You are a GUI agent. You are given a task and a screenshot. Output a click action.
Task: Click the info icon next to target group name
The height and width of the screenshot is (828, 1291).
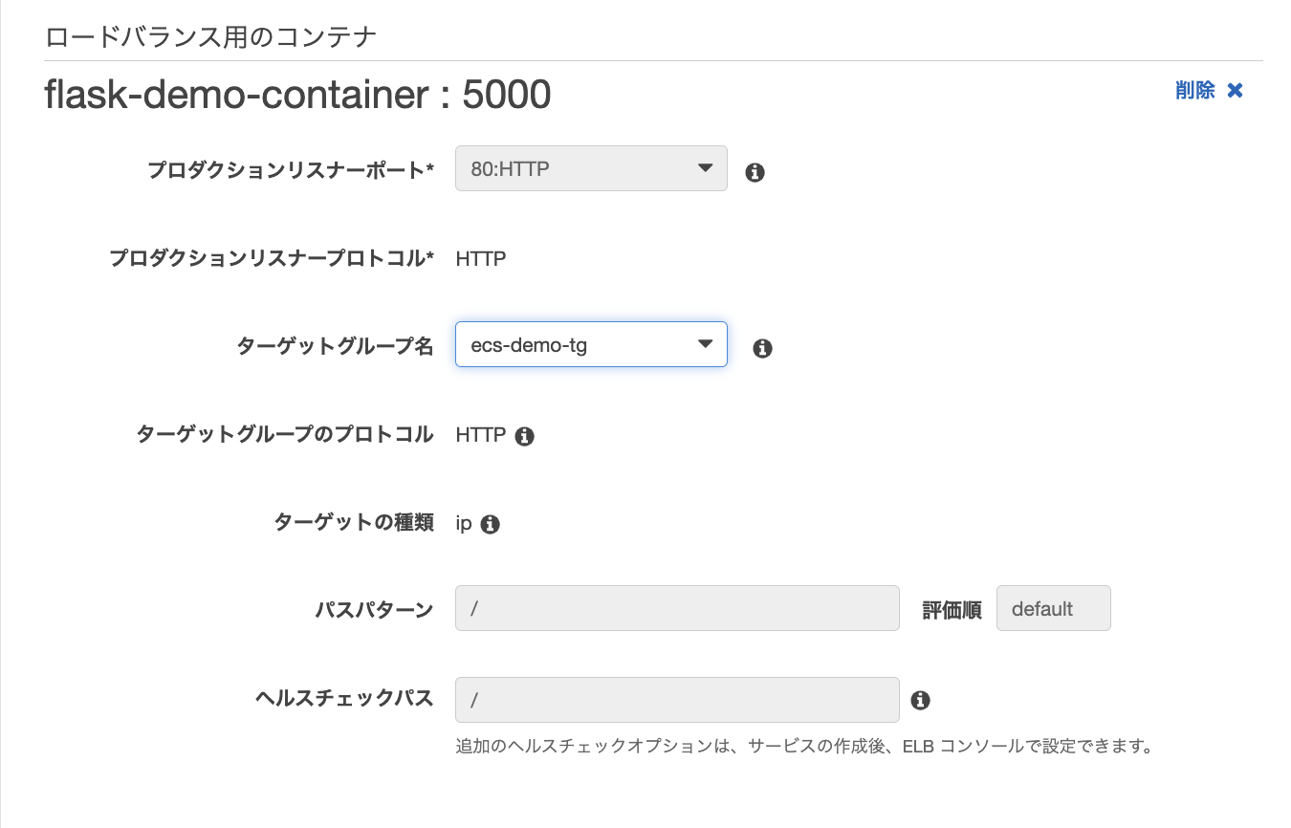click(762, 348)
